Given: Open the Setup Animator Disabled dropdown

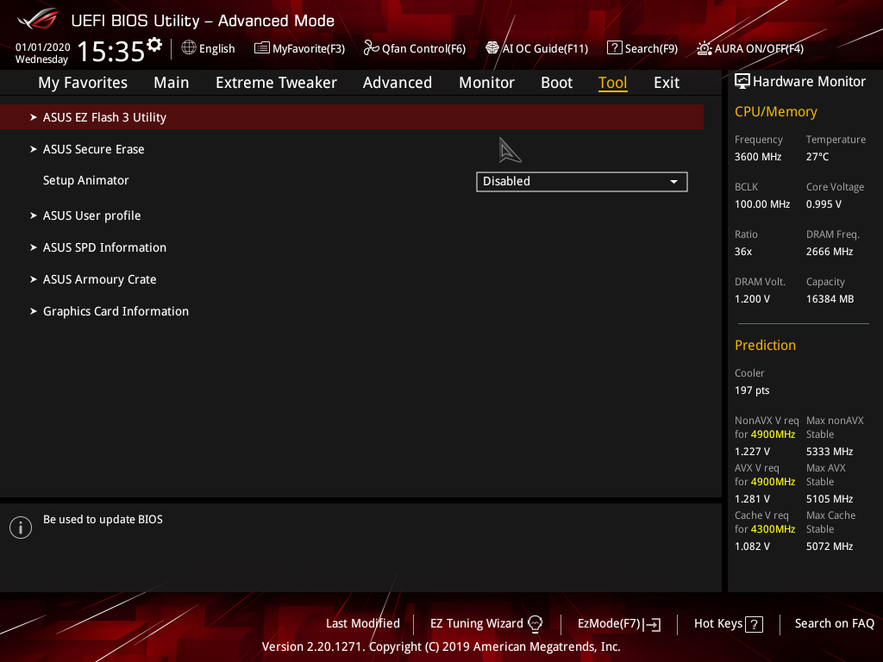Looking at the screenshot, I should [x=582, y=182].
